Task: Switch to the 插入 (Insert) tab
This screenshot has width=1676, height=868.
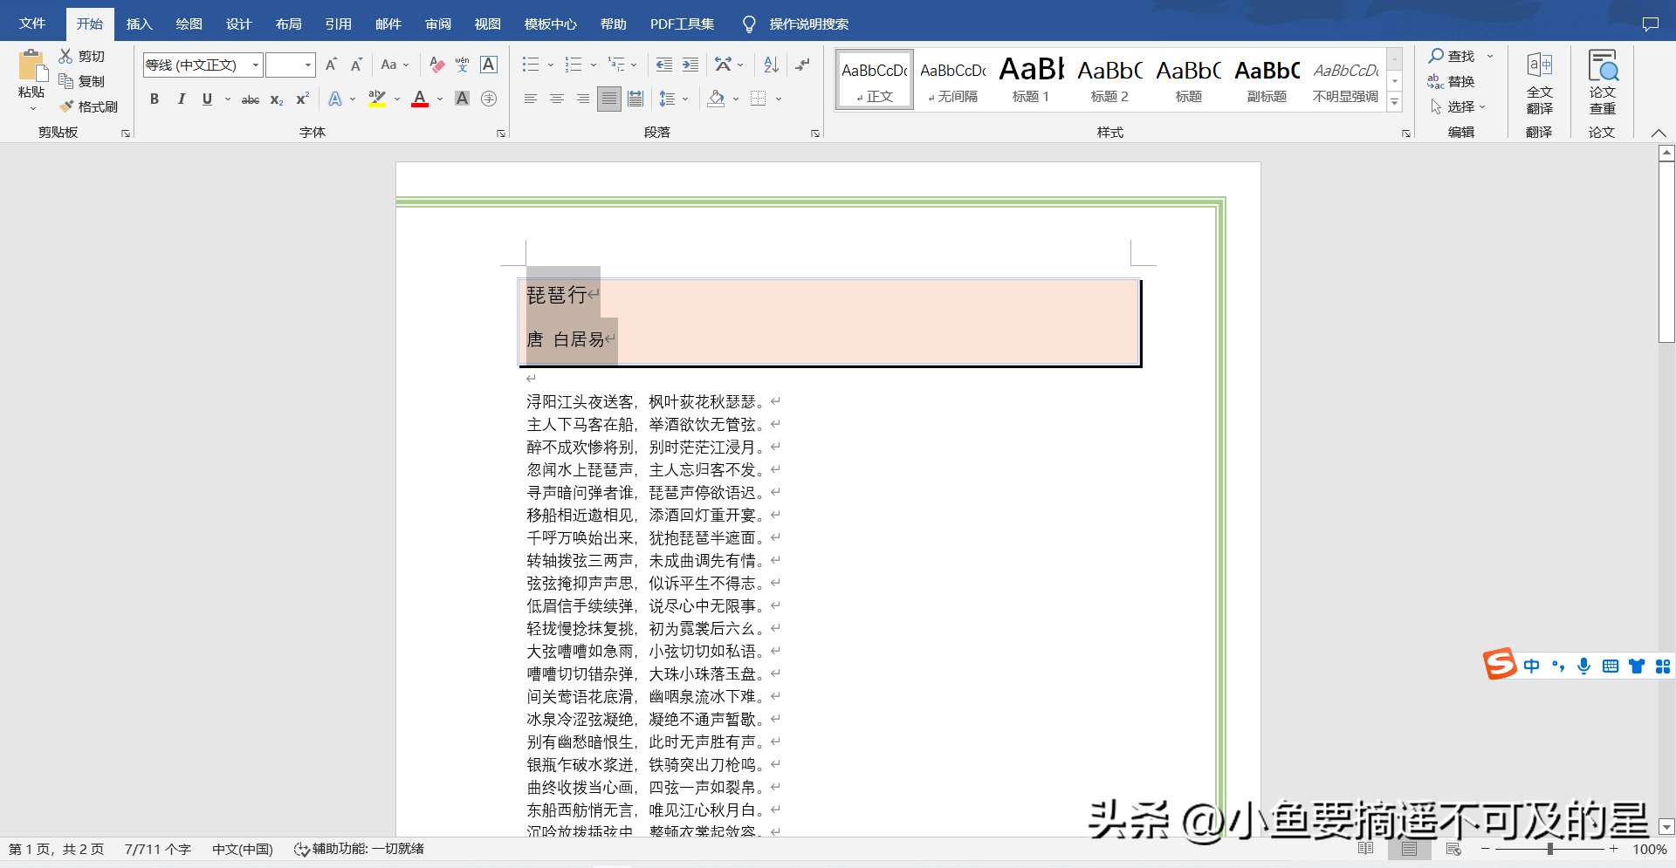Action: (139, 24)
